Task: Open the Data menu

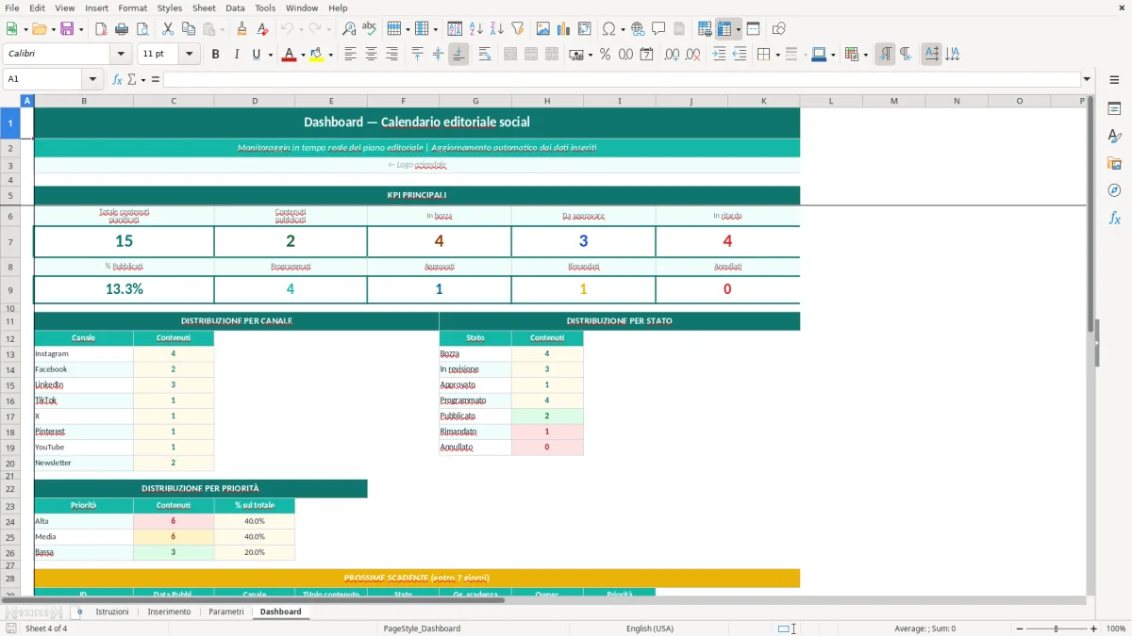Action: click(x=236, y=8)
